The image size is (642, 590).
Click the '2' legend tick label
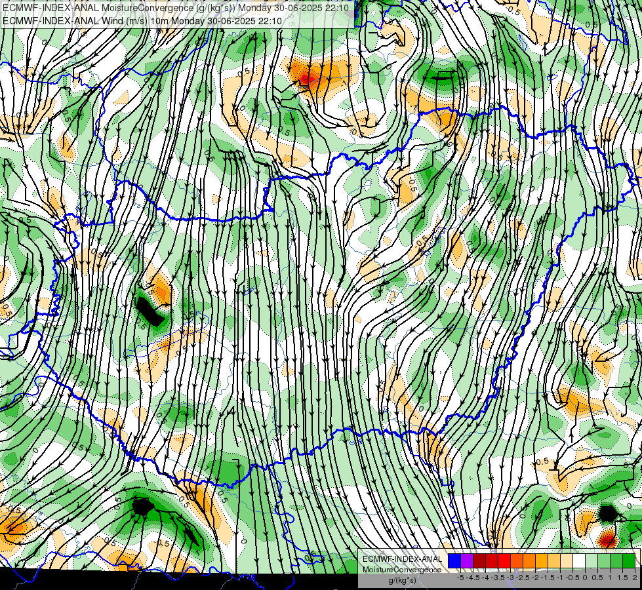pos(635,578)
